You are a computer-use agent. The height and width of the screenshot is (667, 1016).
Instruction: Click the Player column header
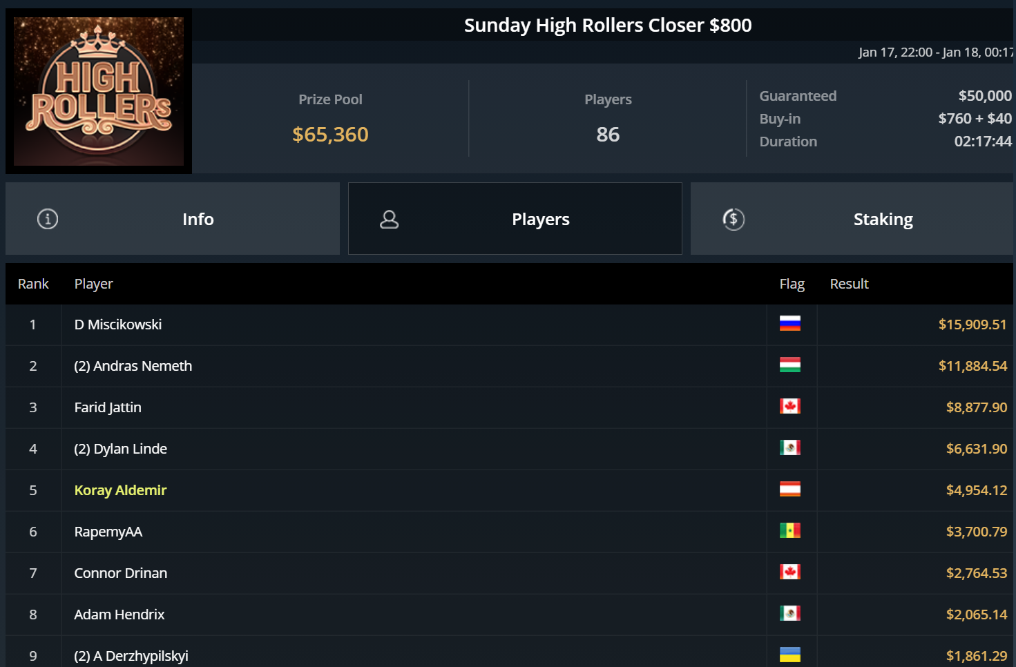click(x=94, y=284)
